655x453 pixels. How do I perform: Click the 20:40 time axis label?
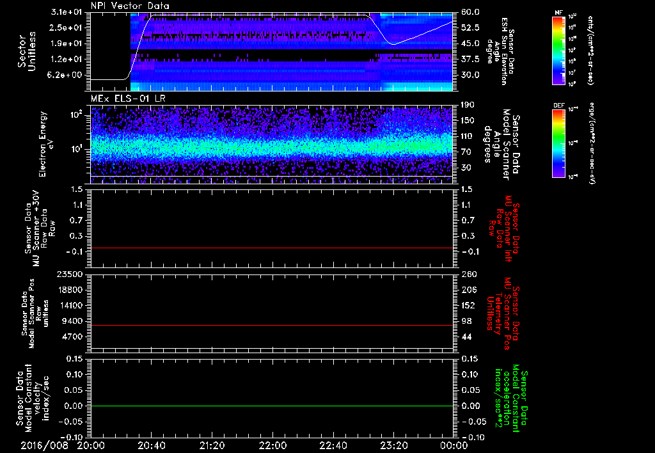151,445
